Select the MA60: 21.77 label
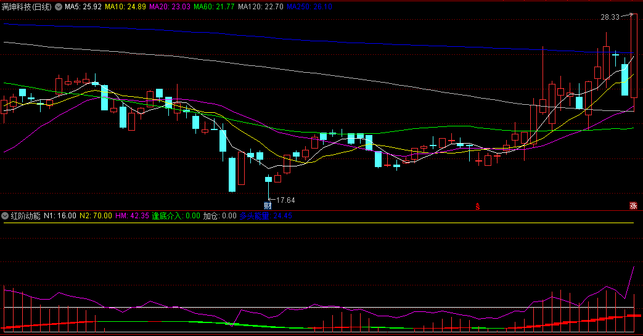 tap(214, 7)
